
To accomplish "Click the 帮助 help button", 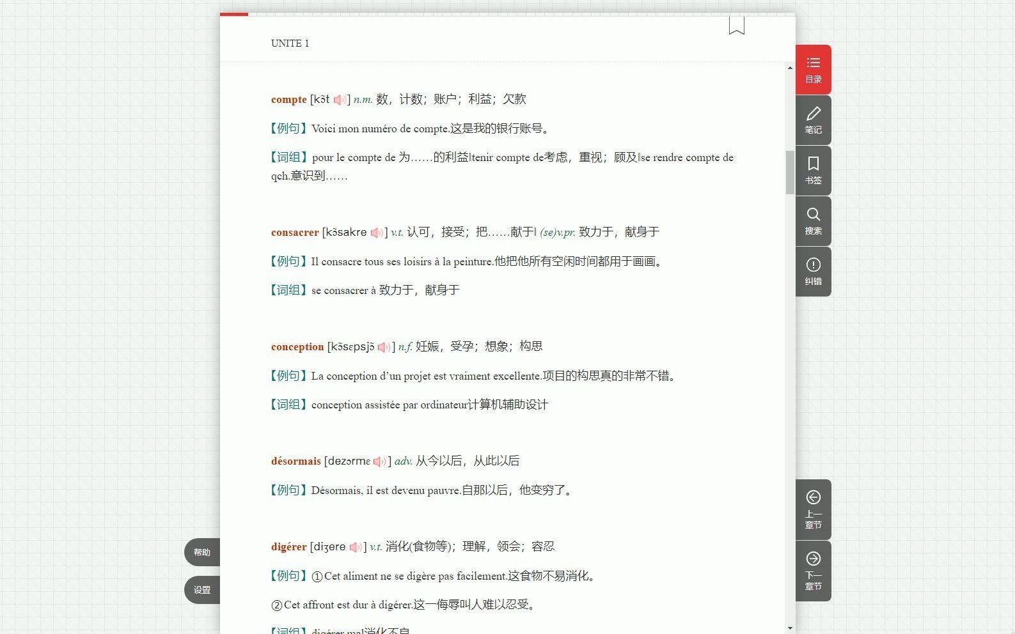I will pos(202,552).
